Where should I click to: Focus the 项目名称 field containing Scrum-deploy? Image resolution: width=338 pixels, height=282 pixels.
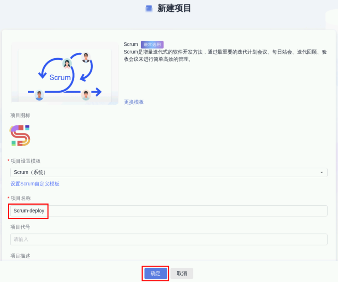[168, 211]
